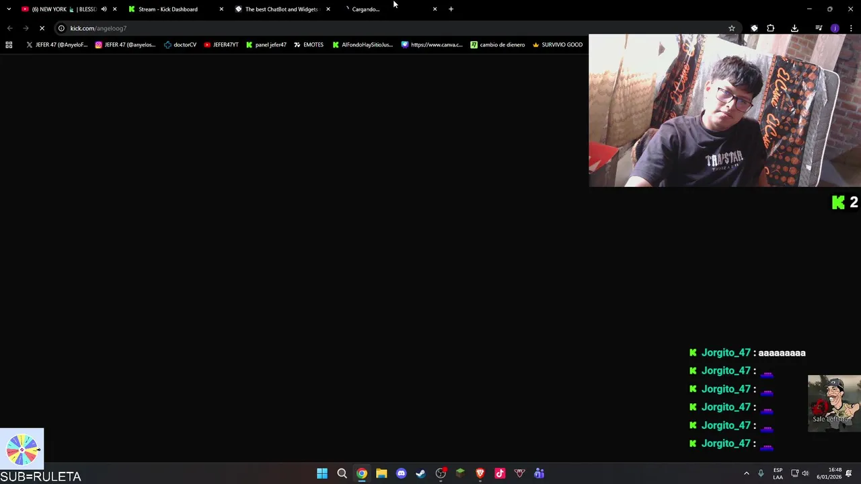Open the Windows Start menu
This screenshot has height=484, width=861.
pos(322,473)
